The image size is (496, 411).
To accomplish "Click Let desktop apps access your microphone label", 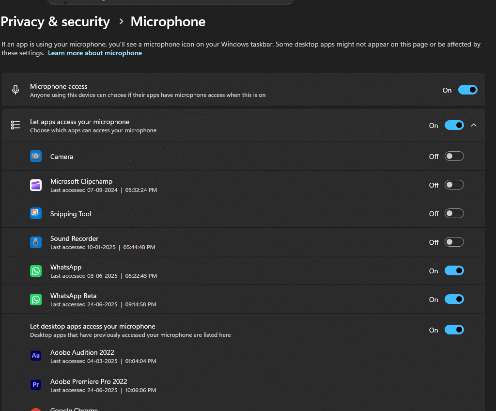I will click(x=93, y=327).
